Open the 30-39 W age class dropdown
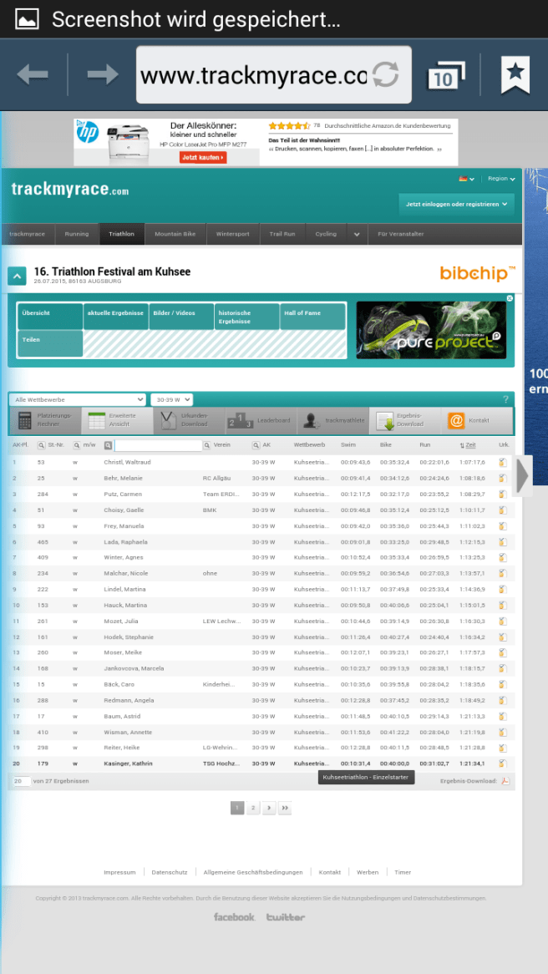This screenshot has width=548, height=974. coord(171,400)
